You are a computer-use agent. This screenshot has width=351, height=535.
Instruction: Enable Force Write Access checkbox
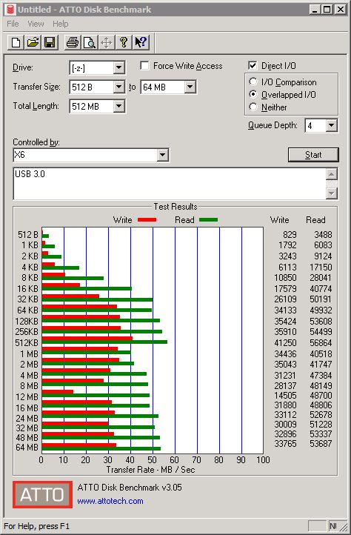click(x=144, y=65)
